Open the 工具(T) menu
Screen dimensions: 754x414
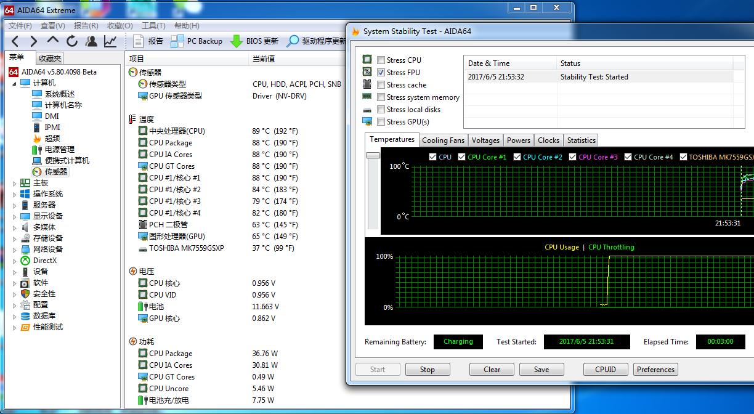pyautogui.click(x=153, y=26)
